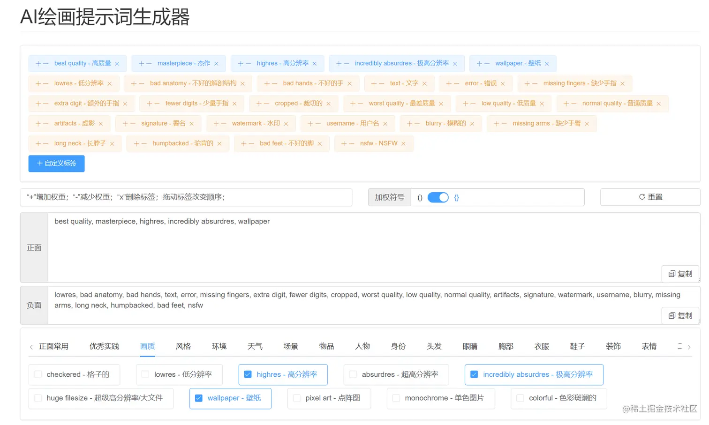Increase weight of text tag

374,84
